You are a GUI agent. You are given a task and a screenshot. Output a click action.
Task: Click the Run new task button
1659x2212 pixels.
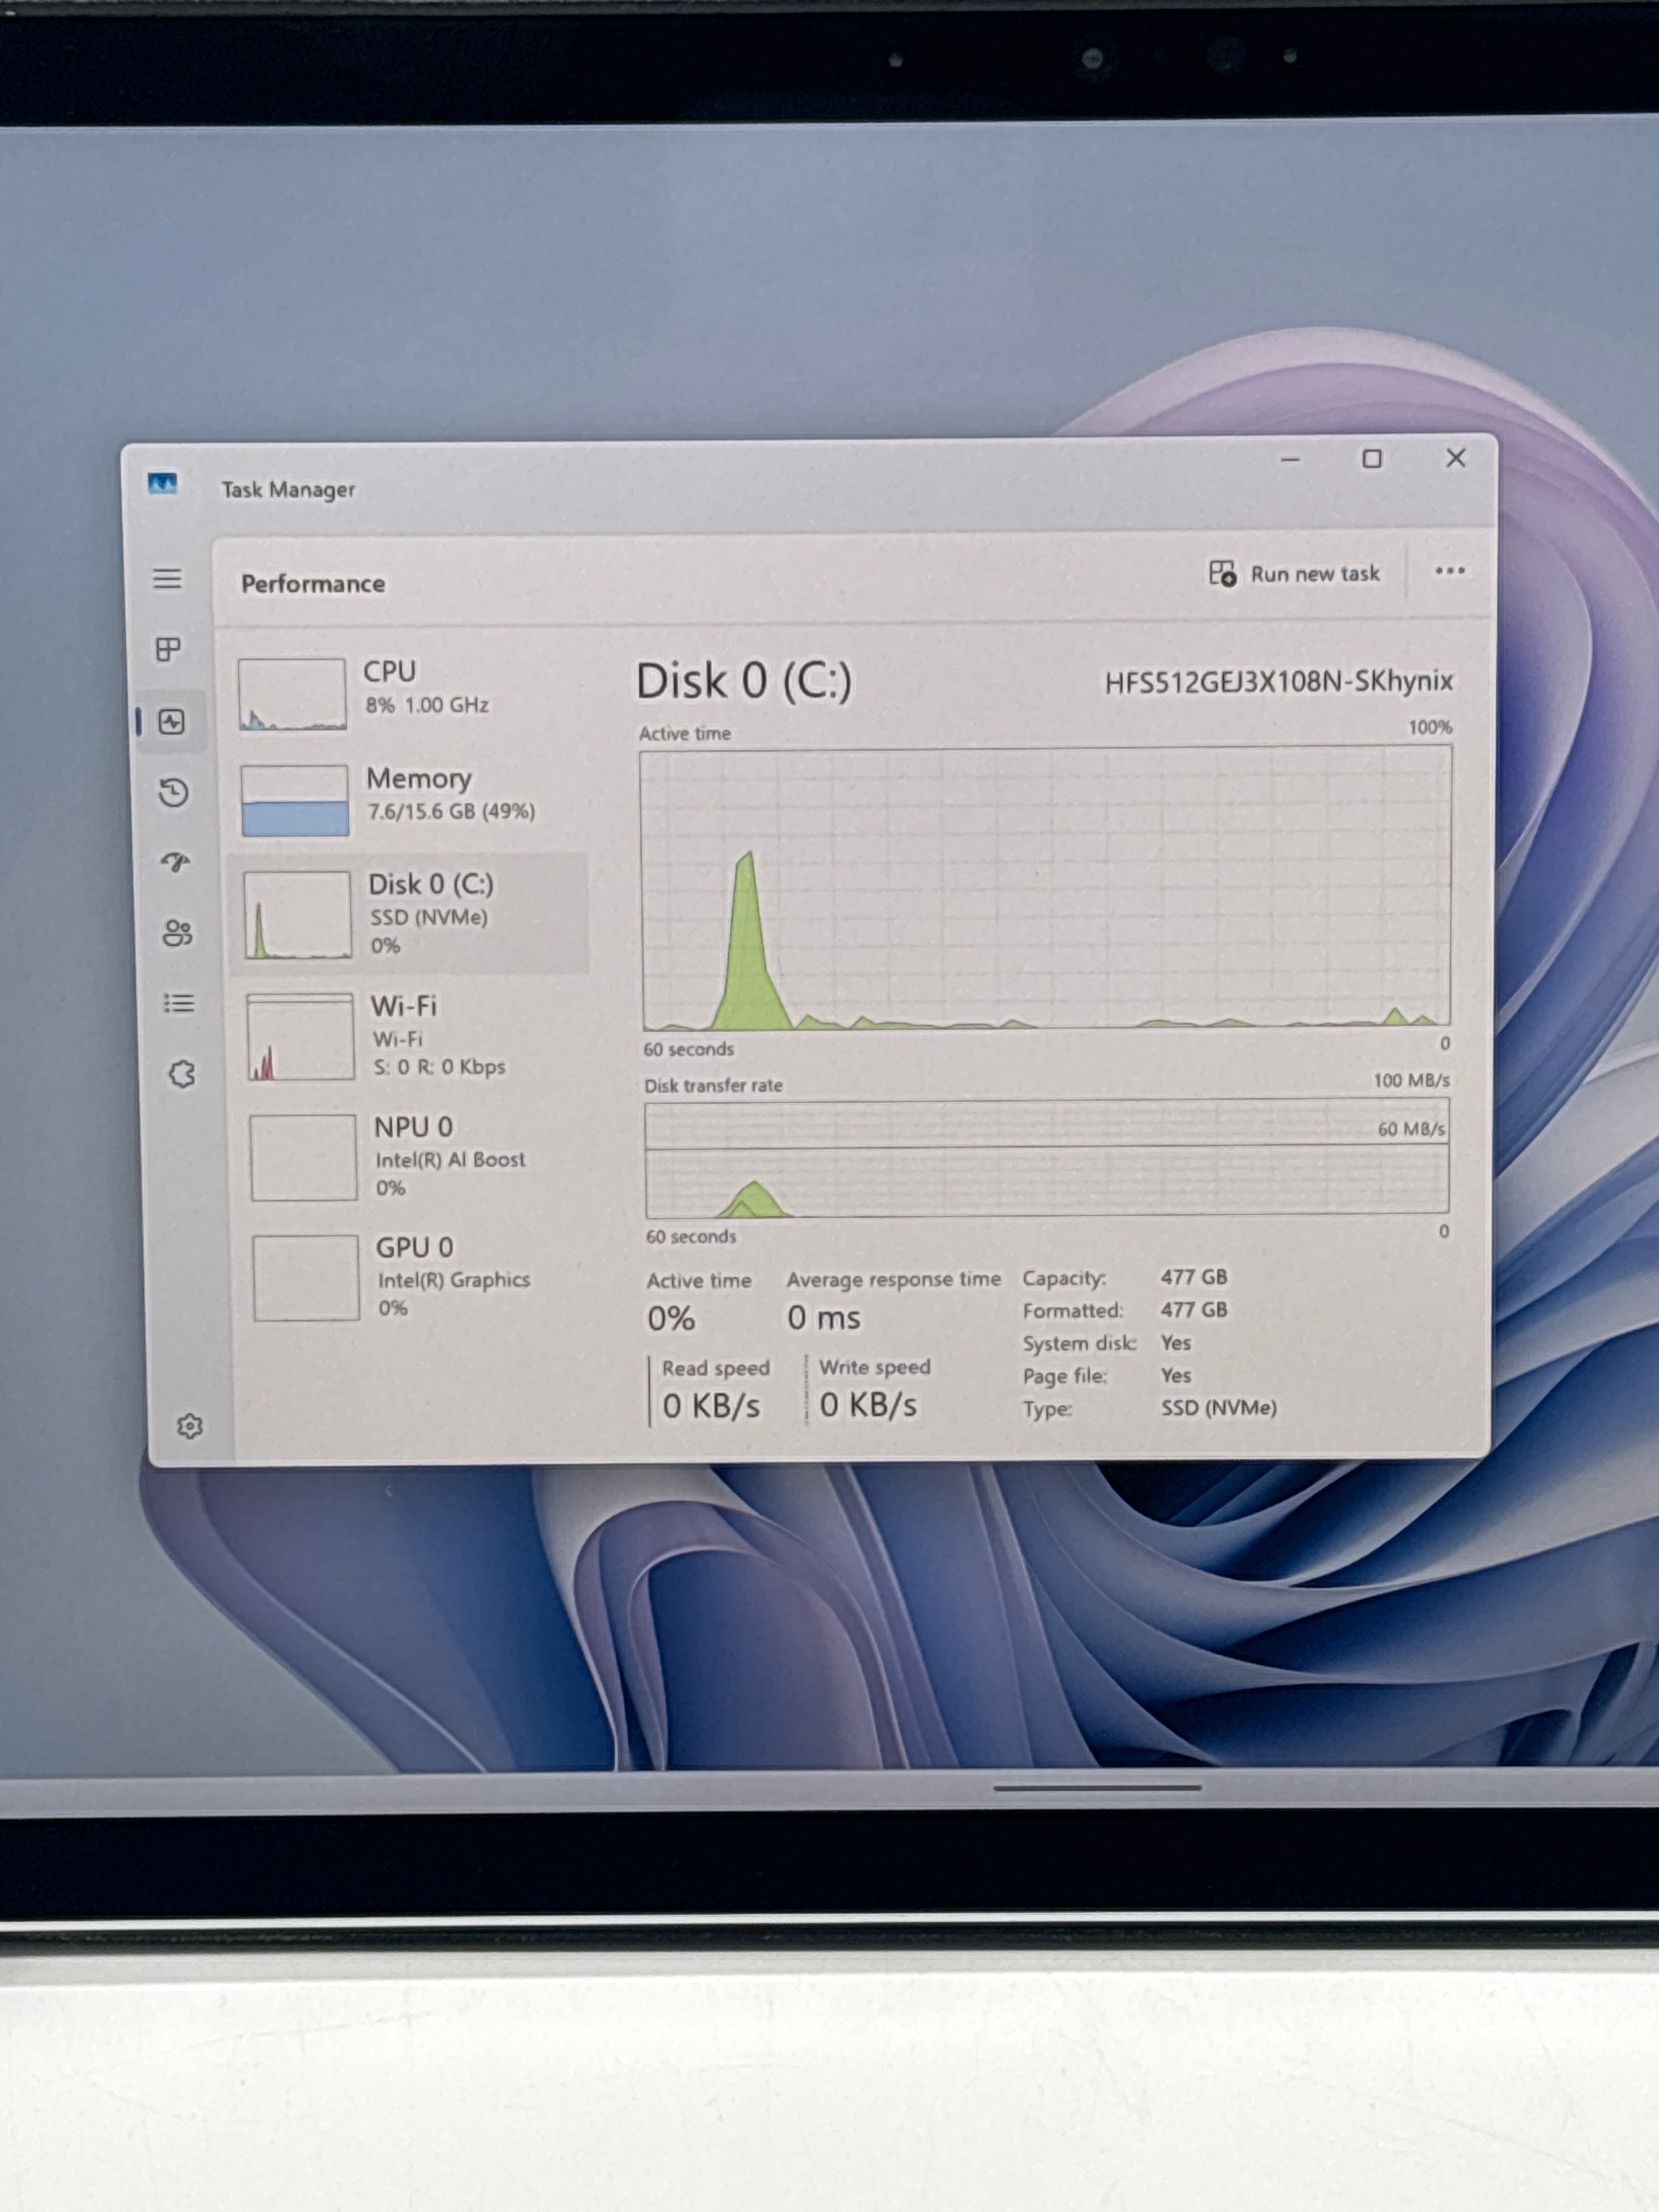(1295, 574)
